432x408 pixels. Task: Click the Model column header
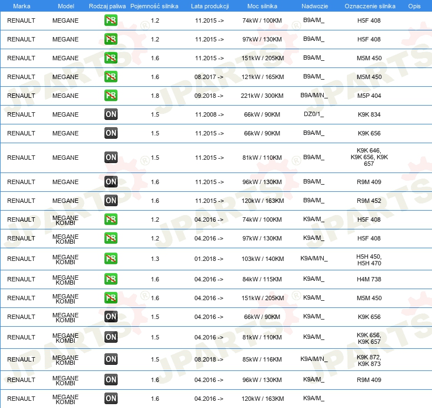pos(66,6)
